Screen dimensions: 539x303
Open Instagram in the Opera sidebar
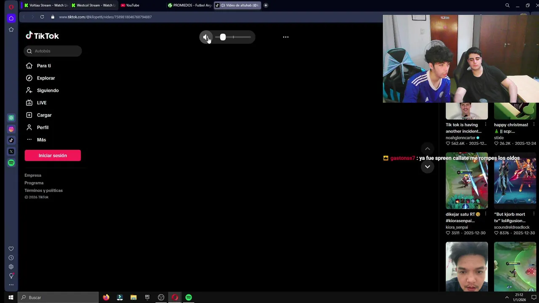(x=11, y=129)
